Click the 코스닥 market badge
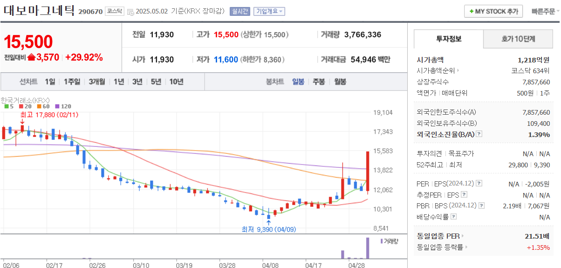This screenshot has height=268, width=561. (115, 11)
